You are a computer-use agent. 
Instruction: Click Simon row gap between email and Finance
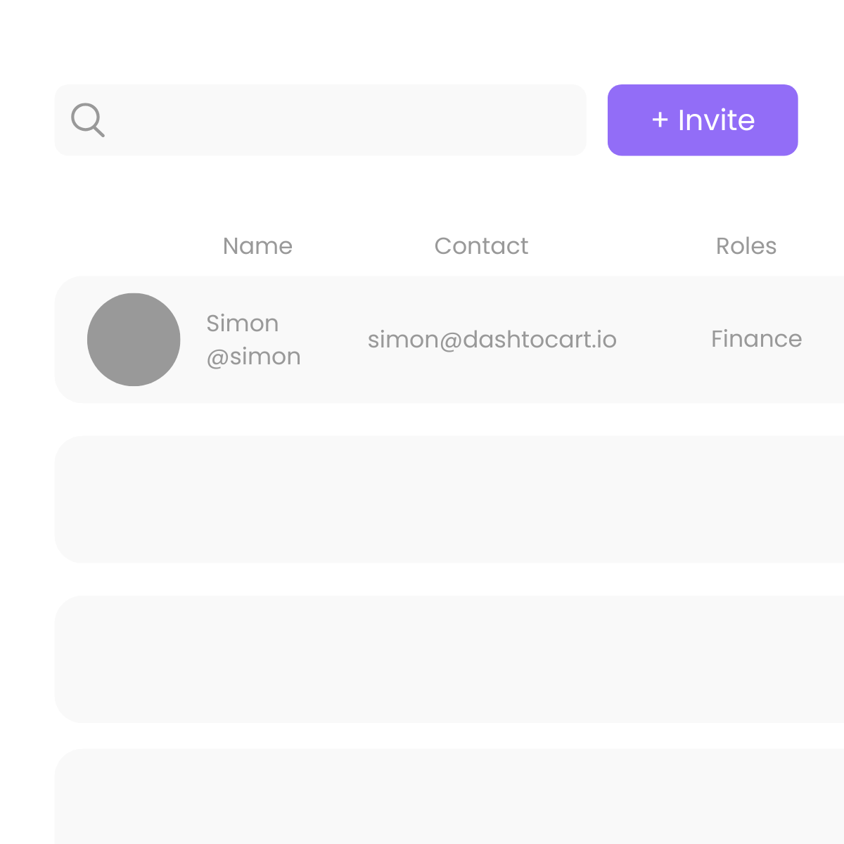coord(664,340)
